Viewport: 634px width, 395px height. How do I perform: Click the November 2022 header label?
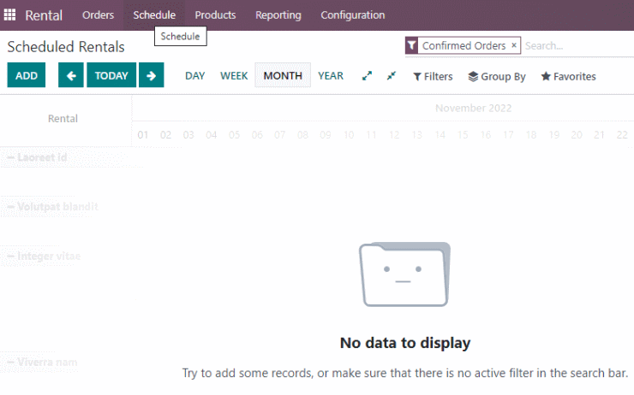tap(473, 108)
